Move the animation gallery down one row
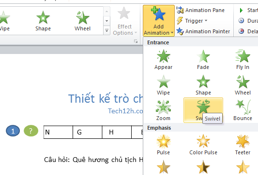Image resolution: width=258 pixels, height=175 pixels. [x=107, y=21]
